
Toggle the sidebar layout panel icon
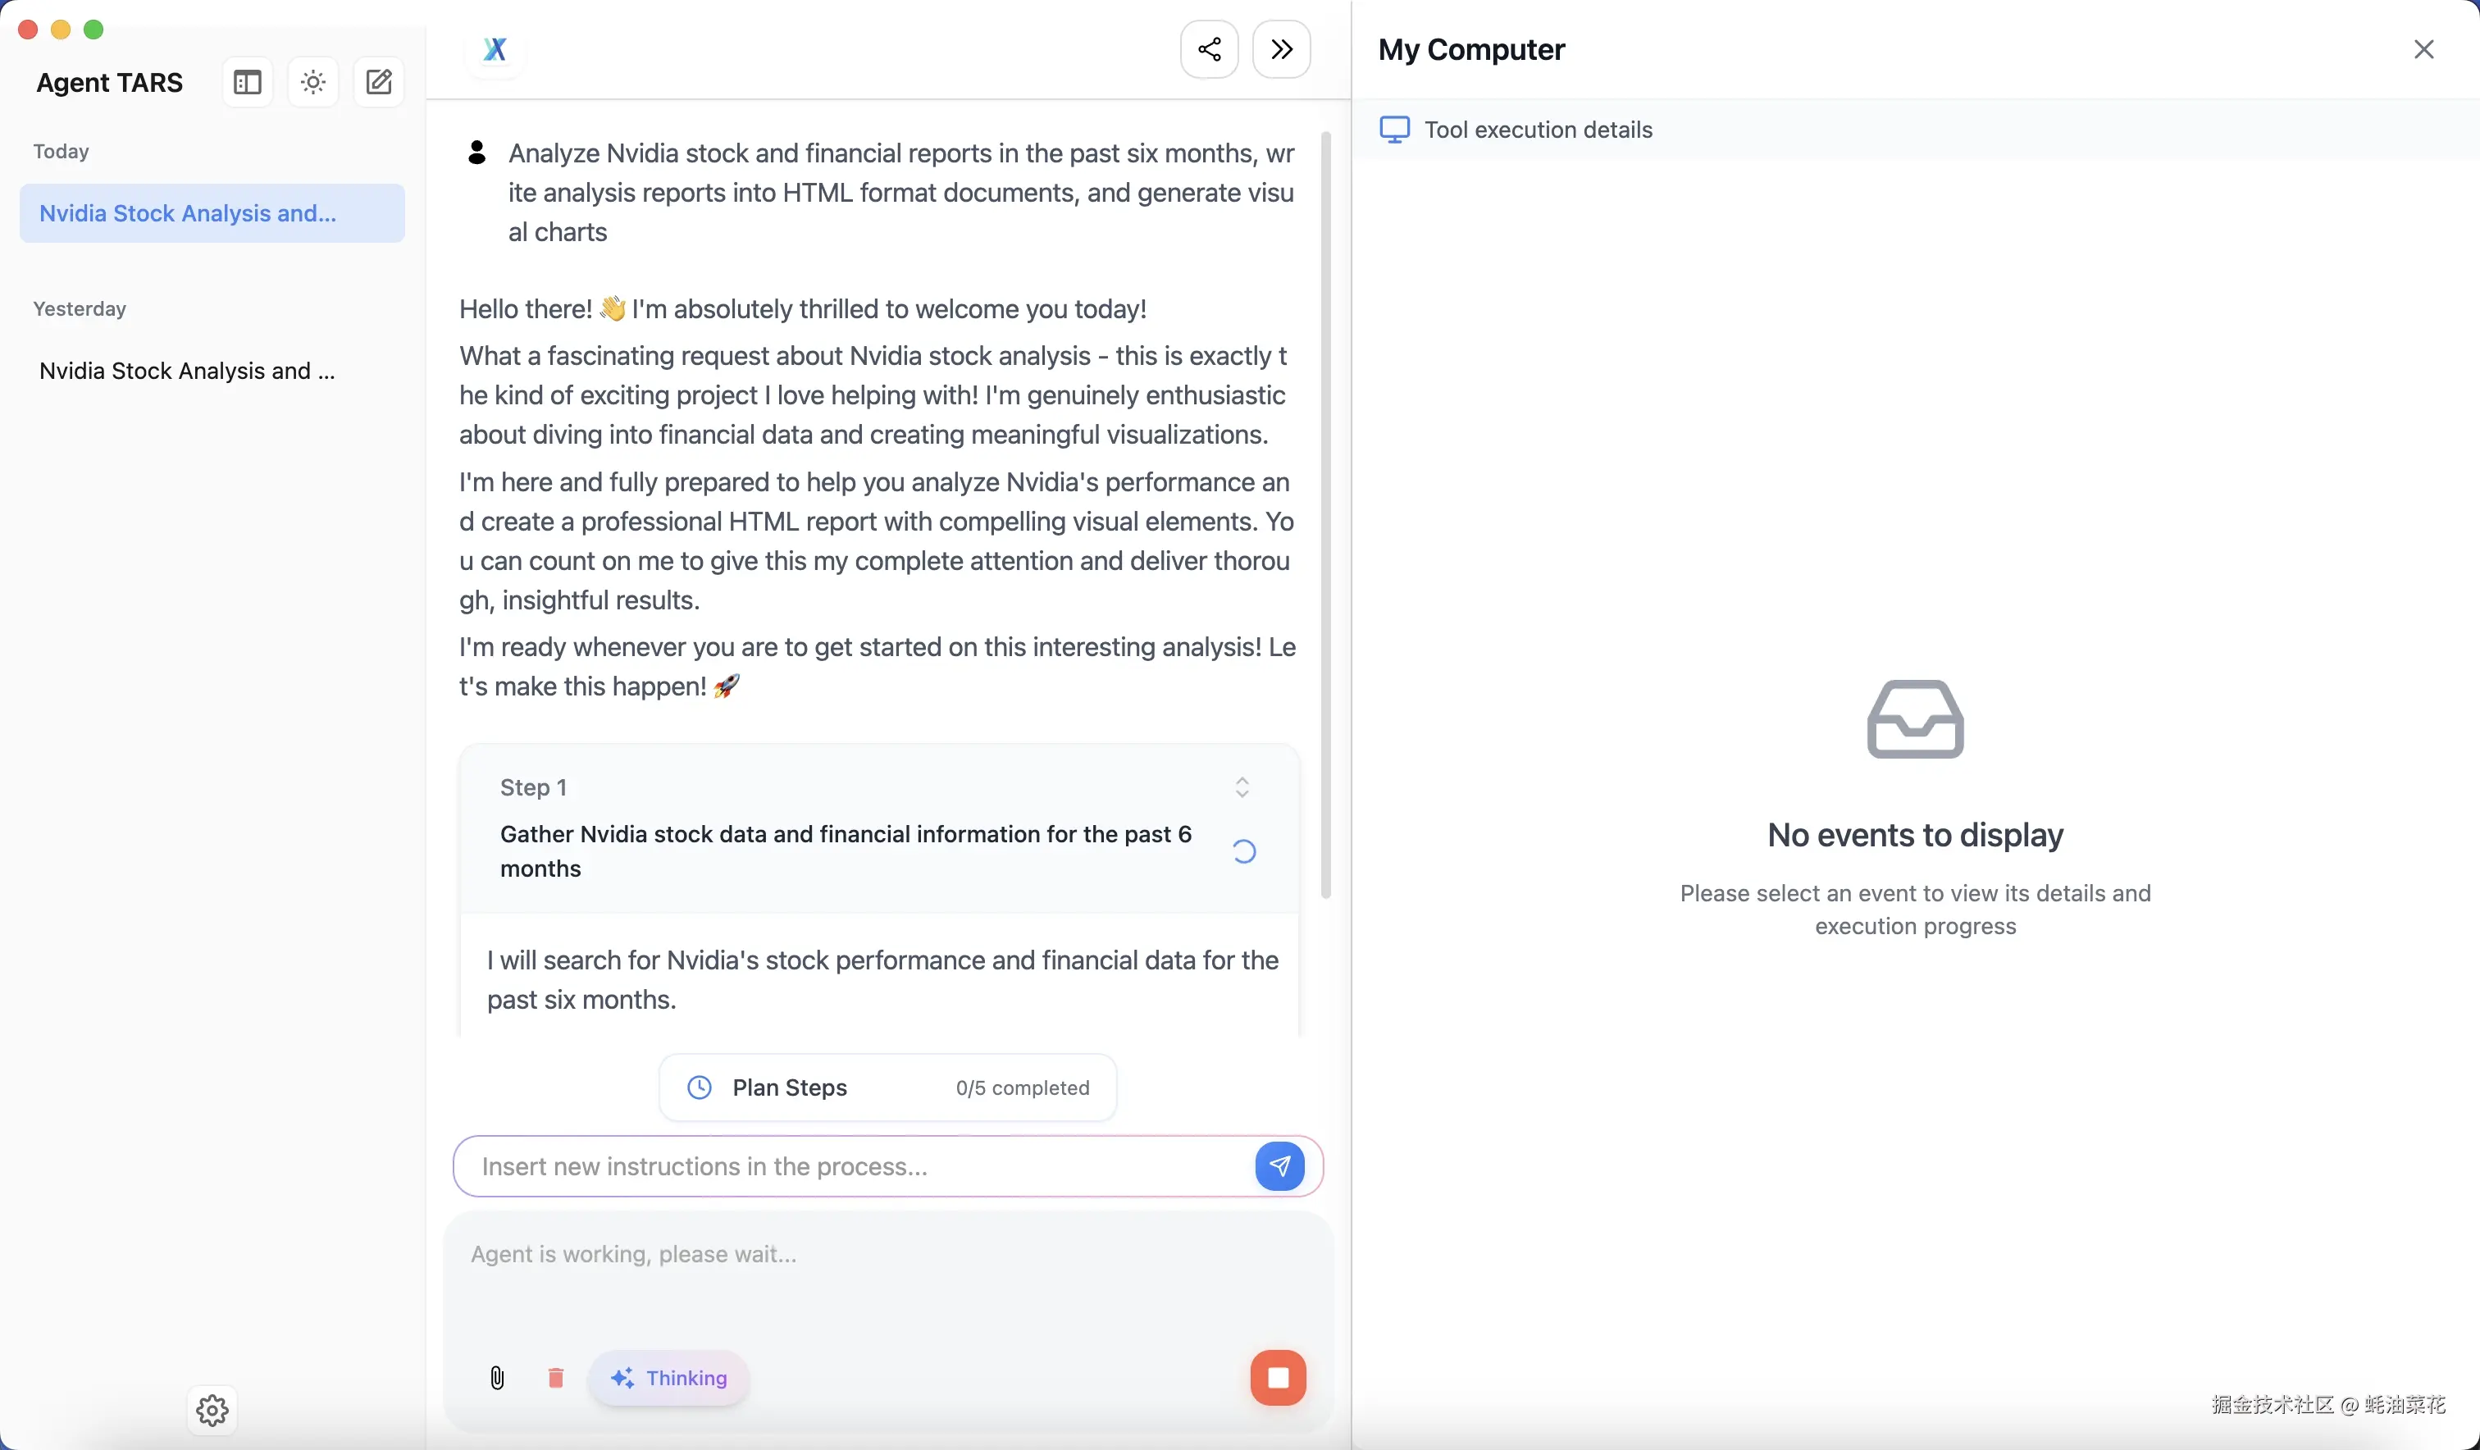pos(247,83)
